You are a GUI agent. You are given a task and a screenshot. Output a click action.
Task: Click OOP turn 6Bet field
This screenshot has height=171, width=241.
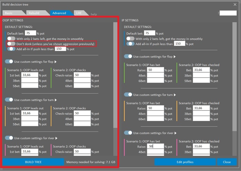82,124
